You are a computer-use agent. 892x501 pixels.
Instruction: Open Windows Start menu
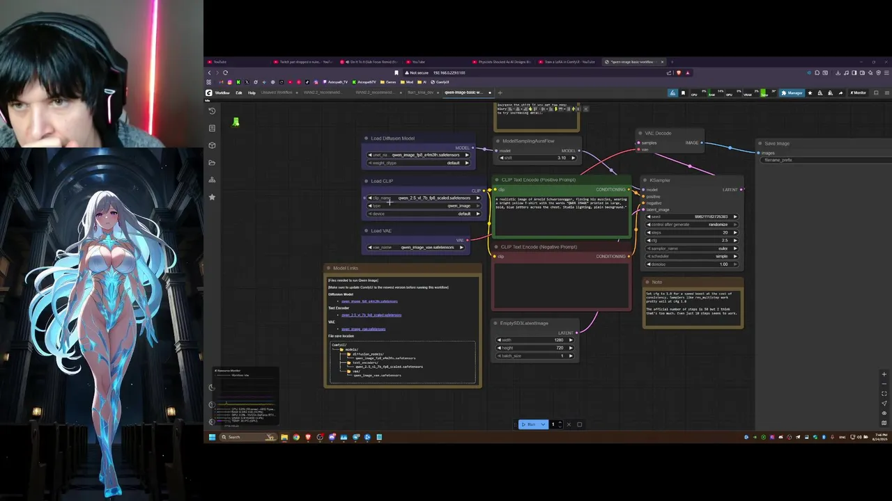212,437
